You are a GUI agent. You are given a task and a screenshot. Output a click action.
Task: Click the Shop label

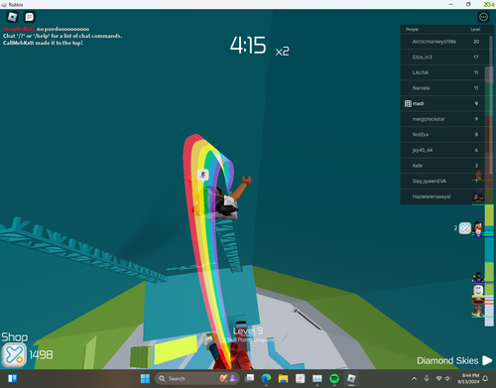pos(15,337)
